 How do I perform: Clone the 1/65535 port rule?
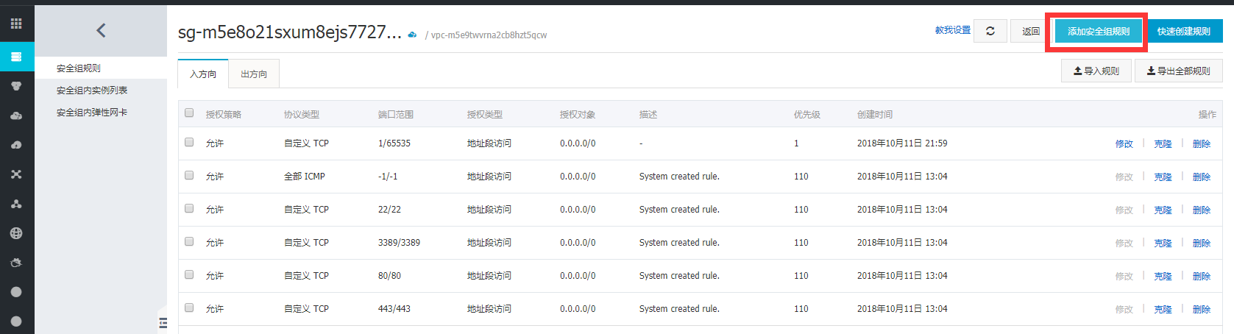pos(1163,143)
